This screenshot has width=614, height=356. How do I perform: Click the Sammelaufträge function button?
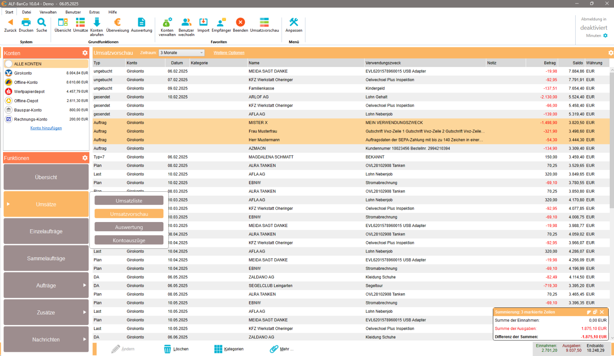[46, 258]
